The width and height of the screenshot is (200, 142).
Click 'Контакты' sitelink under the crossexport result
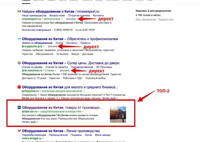click(98, 16)
